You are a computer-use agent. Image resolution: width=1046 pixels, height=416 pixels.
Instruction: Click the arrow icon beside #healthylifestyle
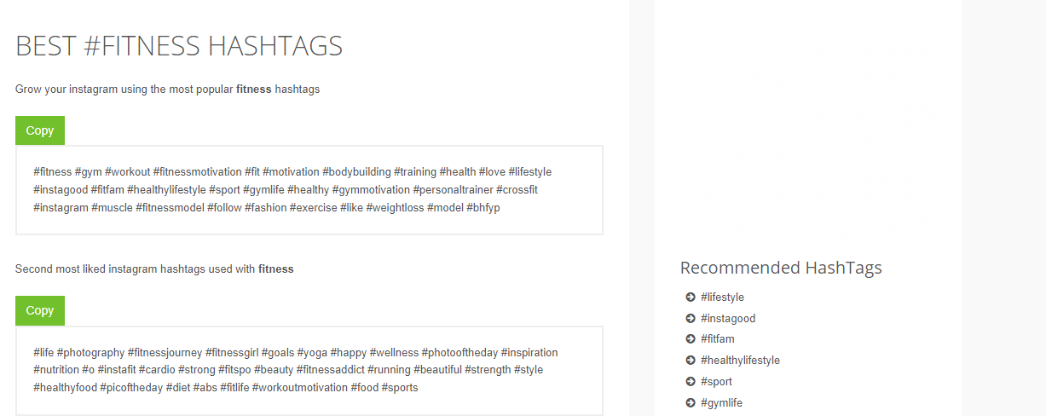point(691,361)
